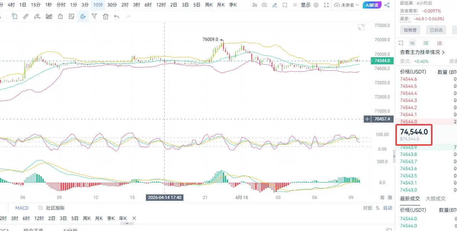Click 加预警 alert button

410,30
